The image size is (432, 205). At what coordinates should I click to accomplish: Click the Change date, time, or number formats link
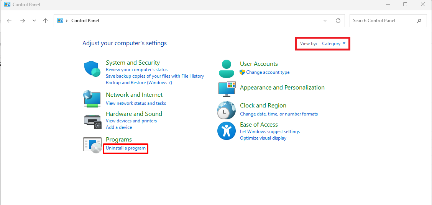click(279, 114)
